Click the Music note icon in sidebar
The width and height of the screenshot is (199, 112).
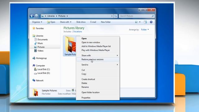tap(35, 43)
